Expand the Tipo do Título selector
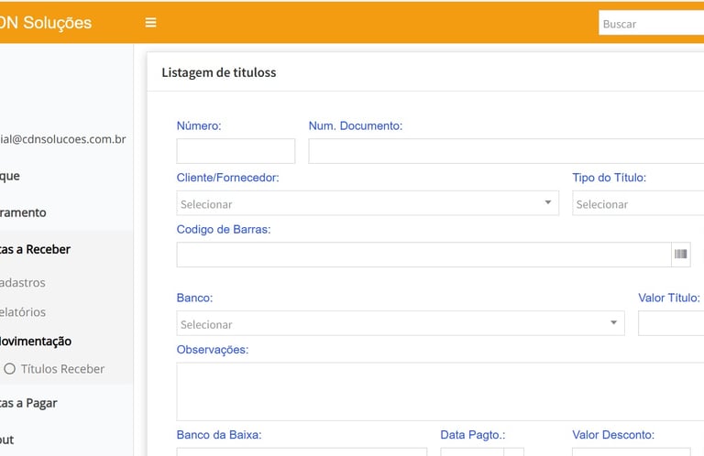Screen dimensions: 704x456 pos(638,203)
